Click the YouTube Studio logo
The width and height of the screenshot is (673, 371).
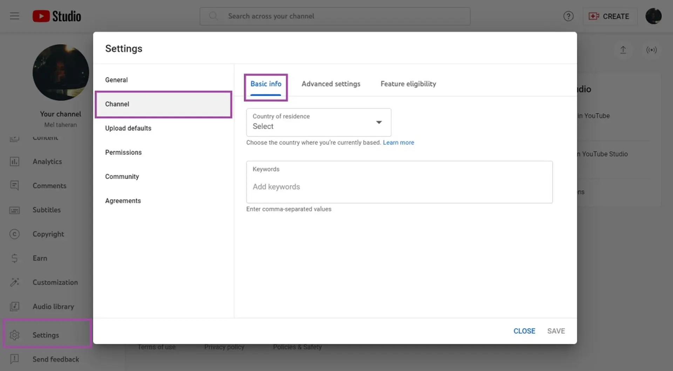[57, 16]
